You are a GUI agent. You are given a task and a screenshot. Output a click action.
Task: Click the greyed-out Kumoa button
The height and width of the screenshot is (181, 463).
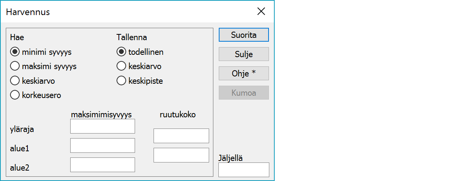(x=243, y=93)
